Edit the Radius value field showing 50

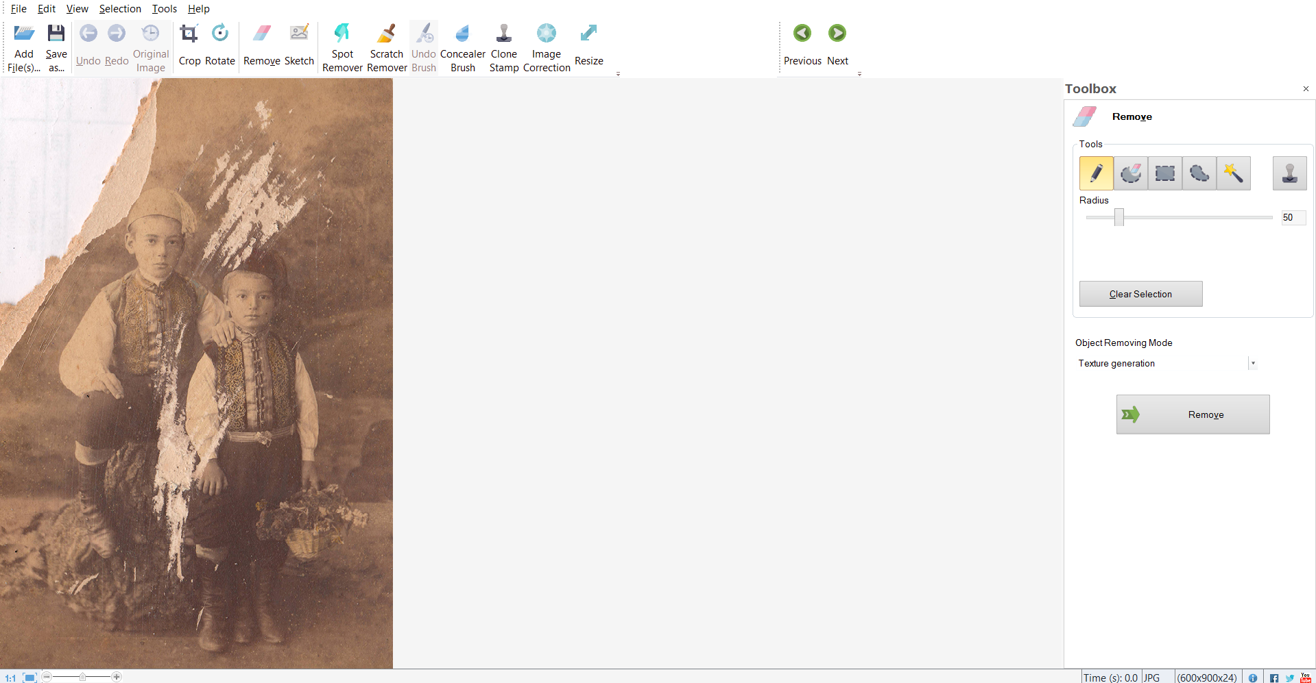click(x=1292, y=217)
